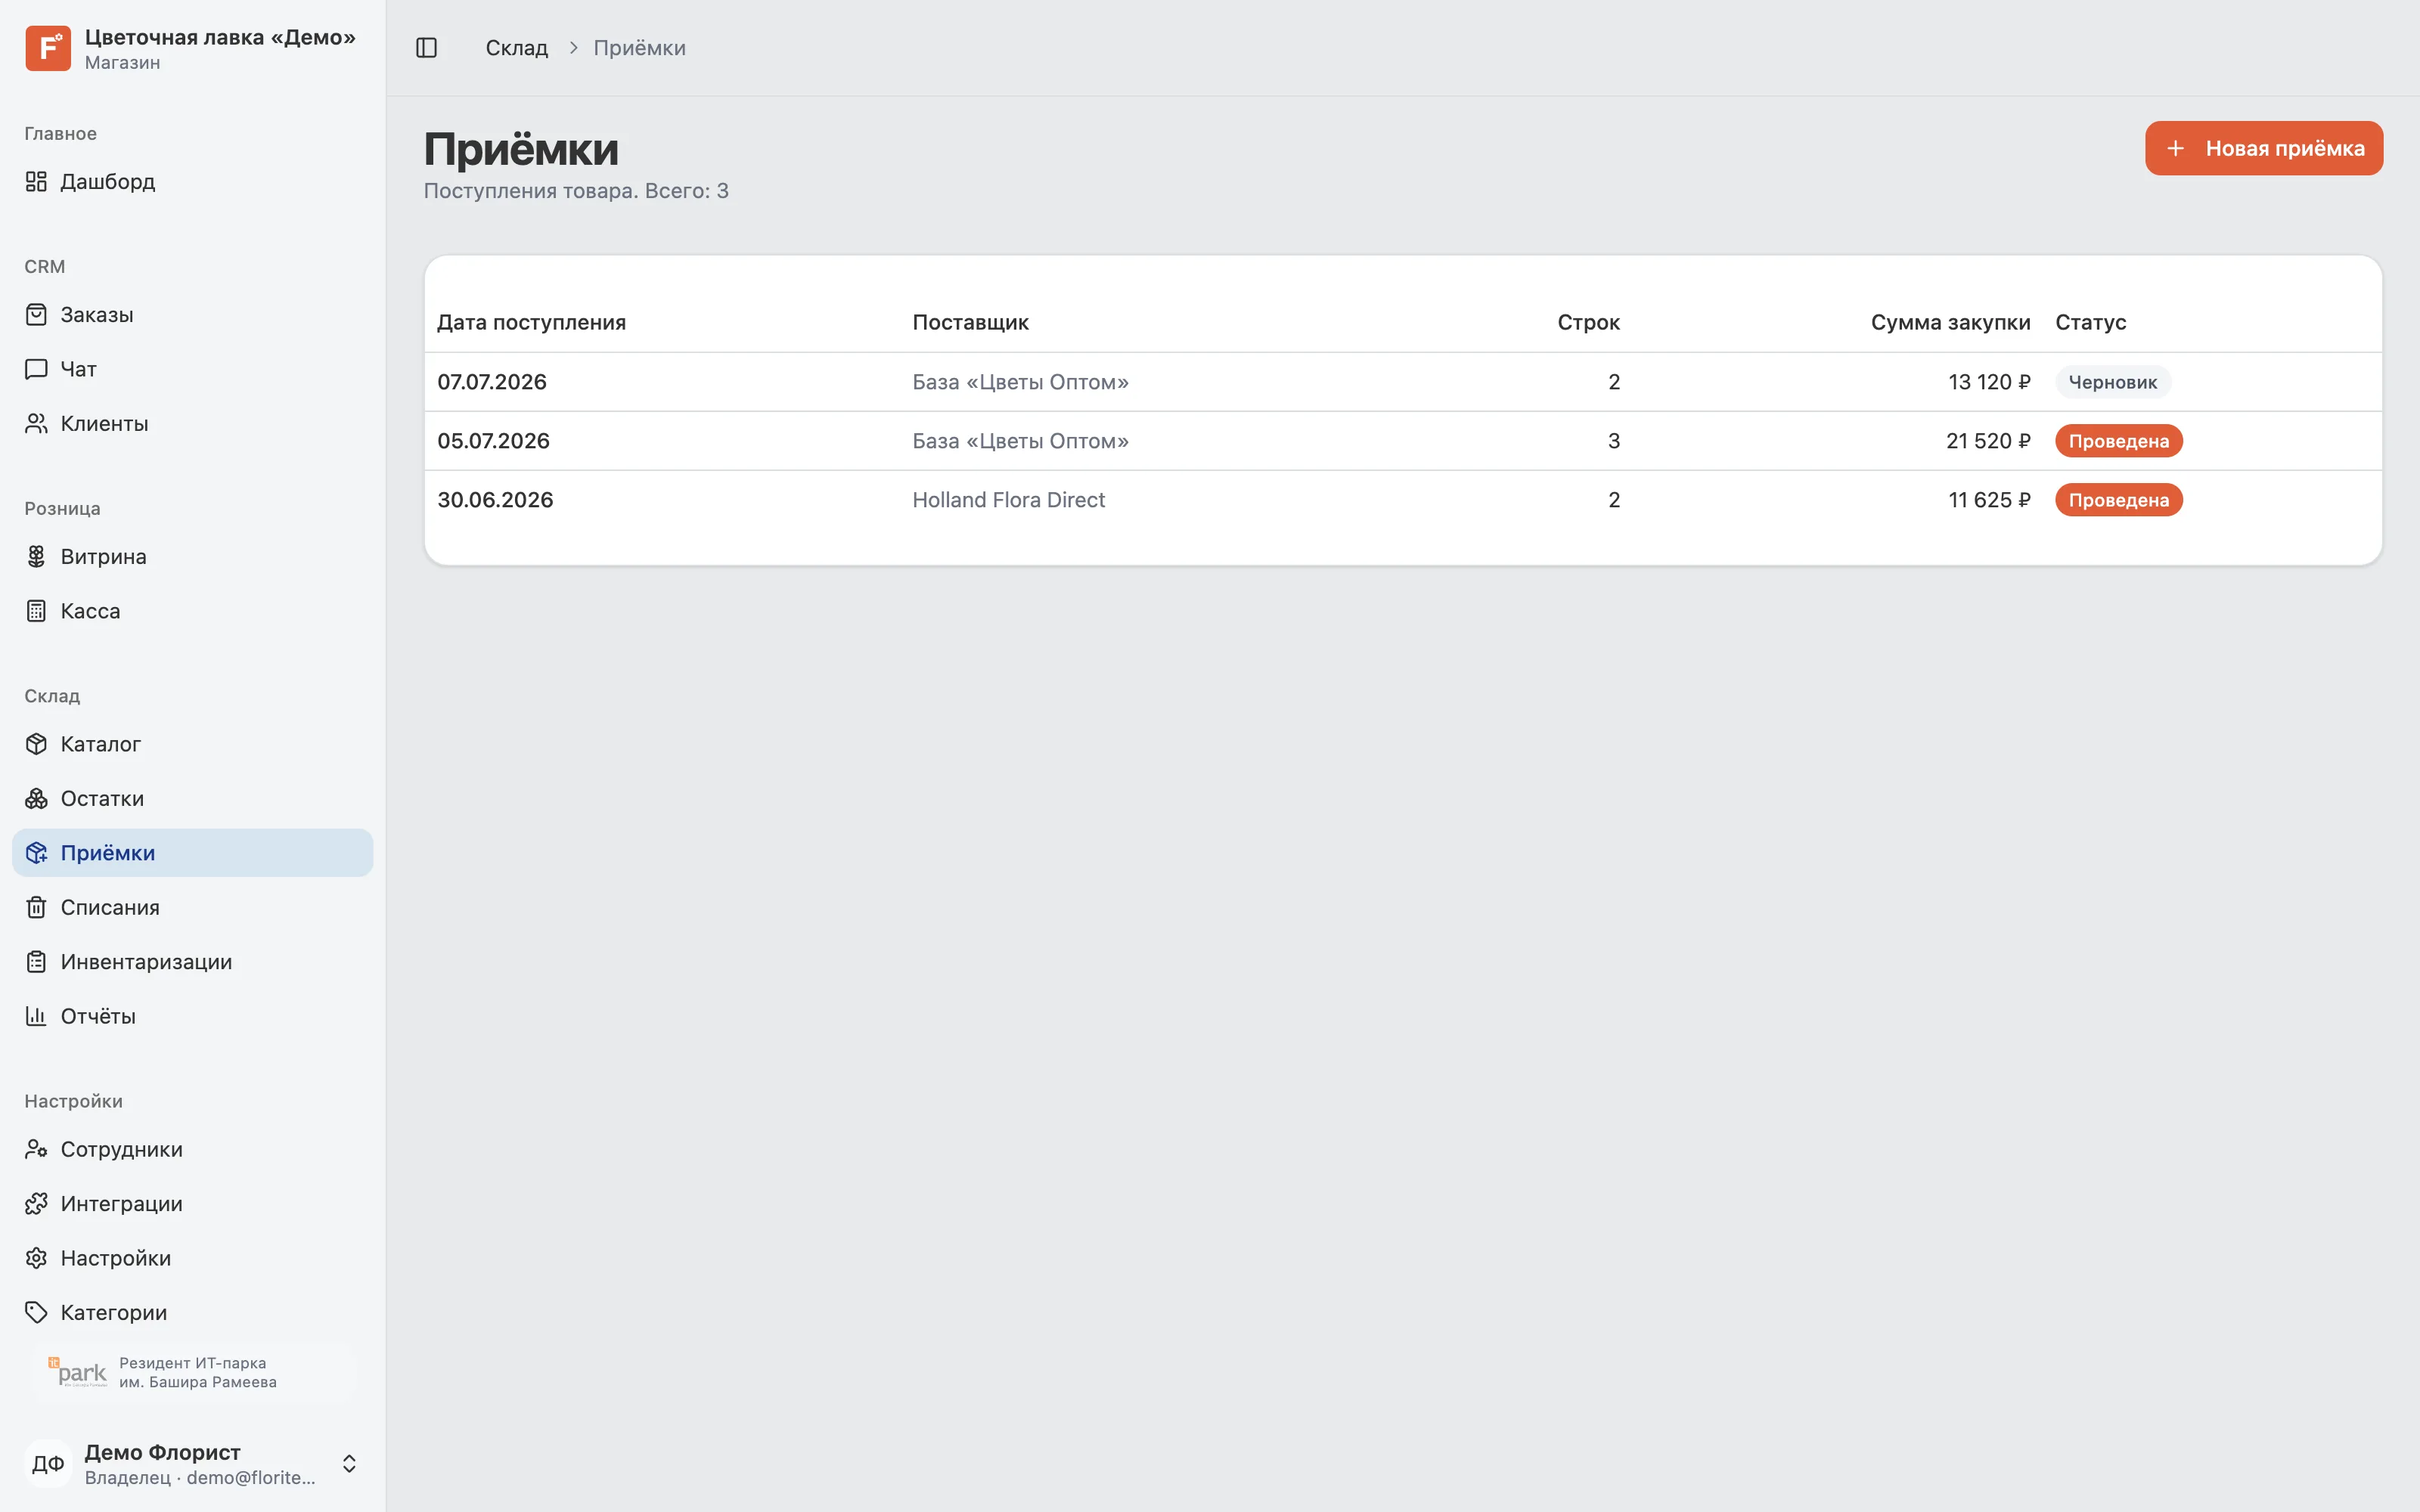This screenshot has width=2420, height=1512.
Task: Click the Списания trash icon
Action: tap(36, 907)
